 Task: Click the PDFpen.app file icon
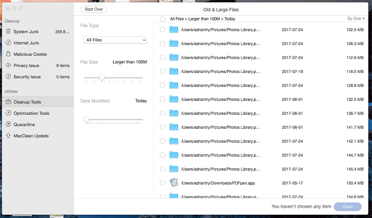tap(174, 183)
